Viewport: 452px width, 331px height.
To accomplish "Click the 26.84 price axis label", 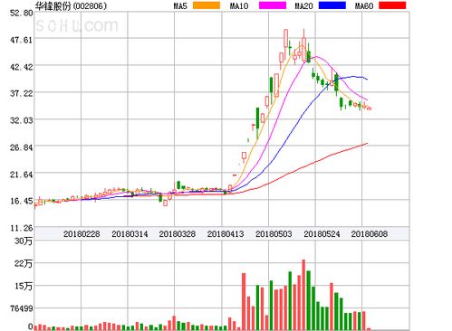I will (x=22, y=147).
